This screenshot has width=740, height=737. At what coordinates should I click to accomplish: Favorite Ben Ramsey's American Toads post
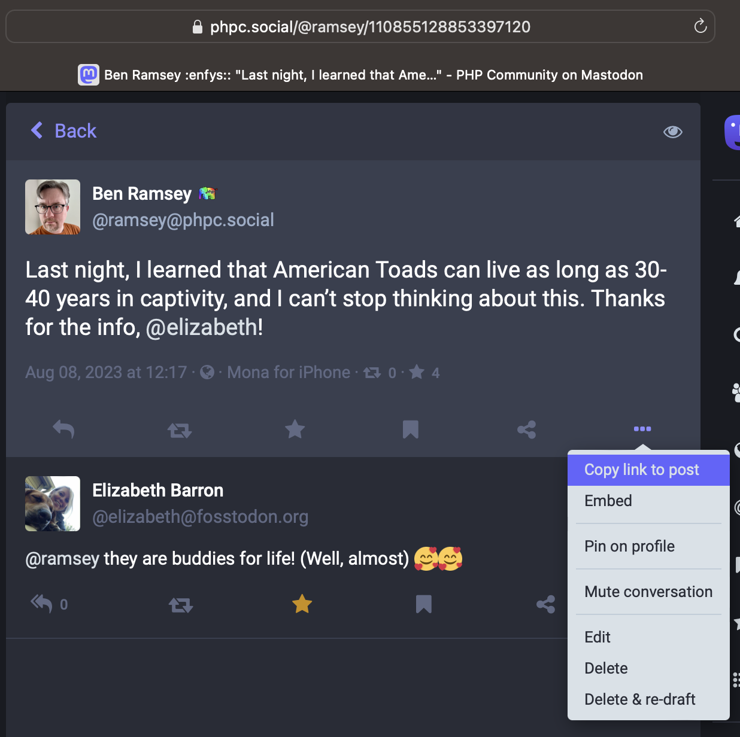tap(295, 429)
